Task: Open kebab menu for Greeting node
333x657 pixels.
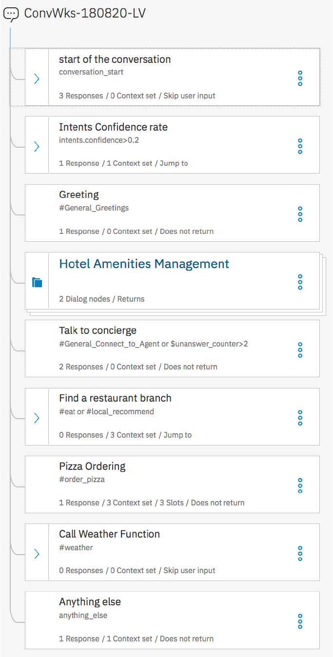Action: coord(300,213)
